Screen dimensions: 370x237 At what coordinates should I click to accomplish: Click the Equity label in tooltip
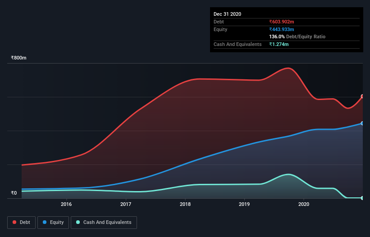click(220, 29)
